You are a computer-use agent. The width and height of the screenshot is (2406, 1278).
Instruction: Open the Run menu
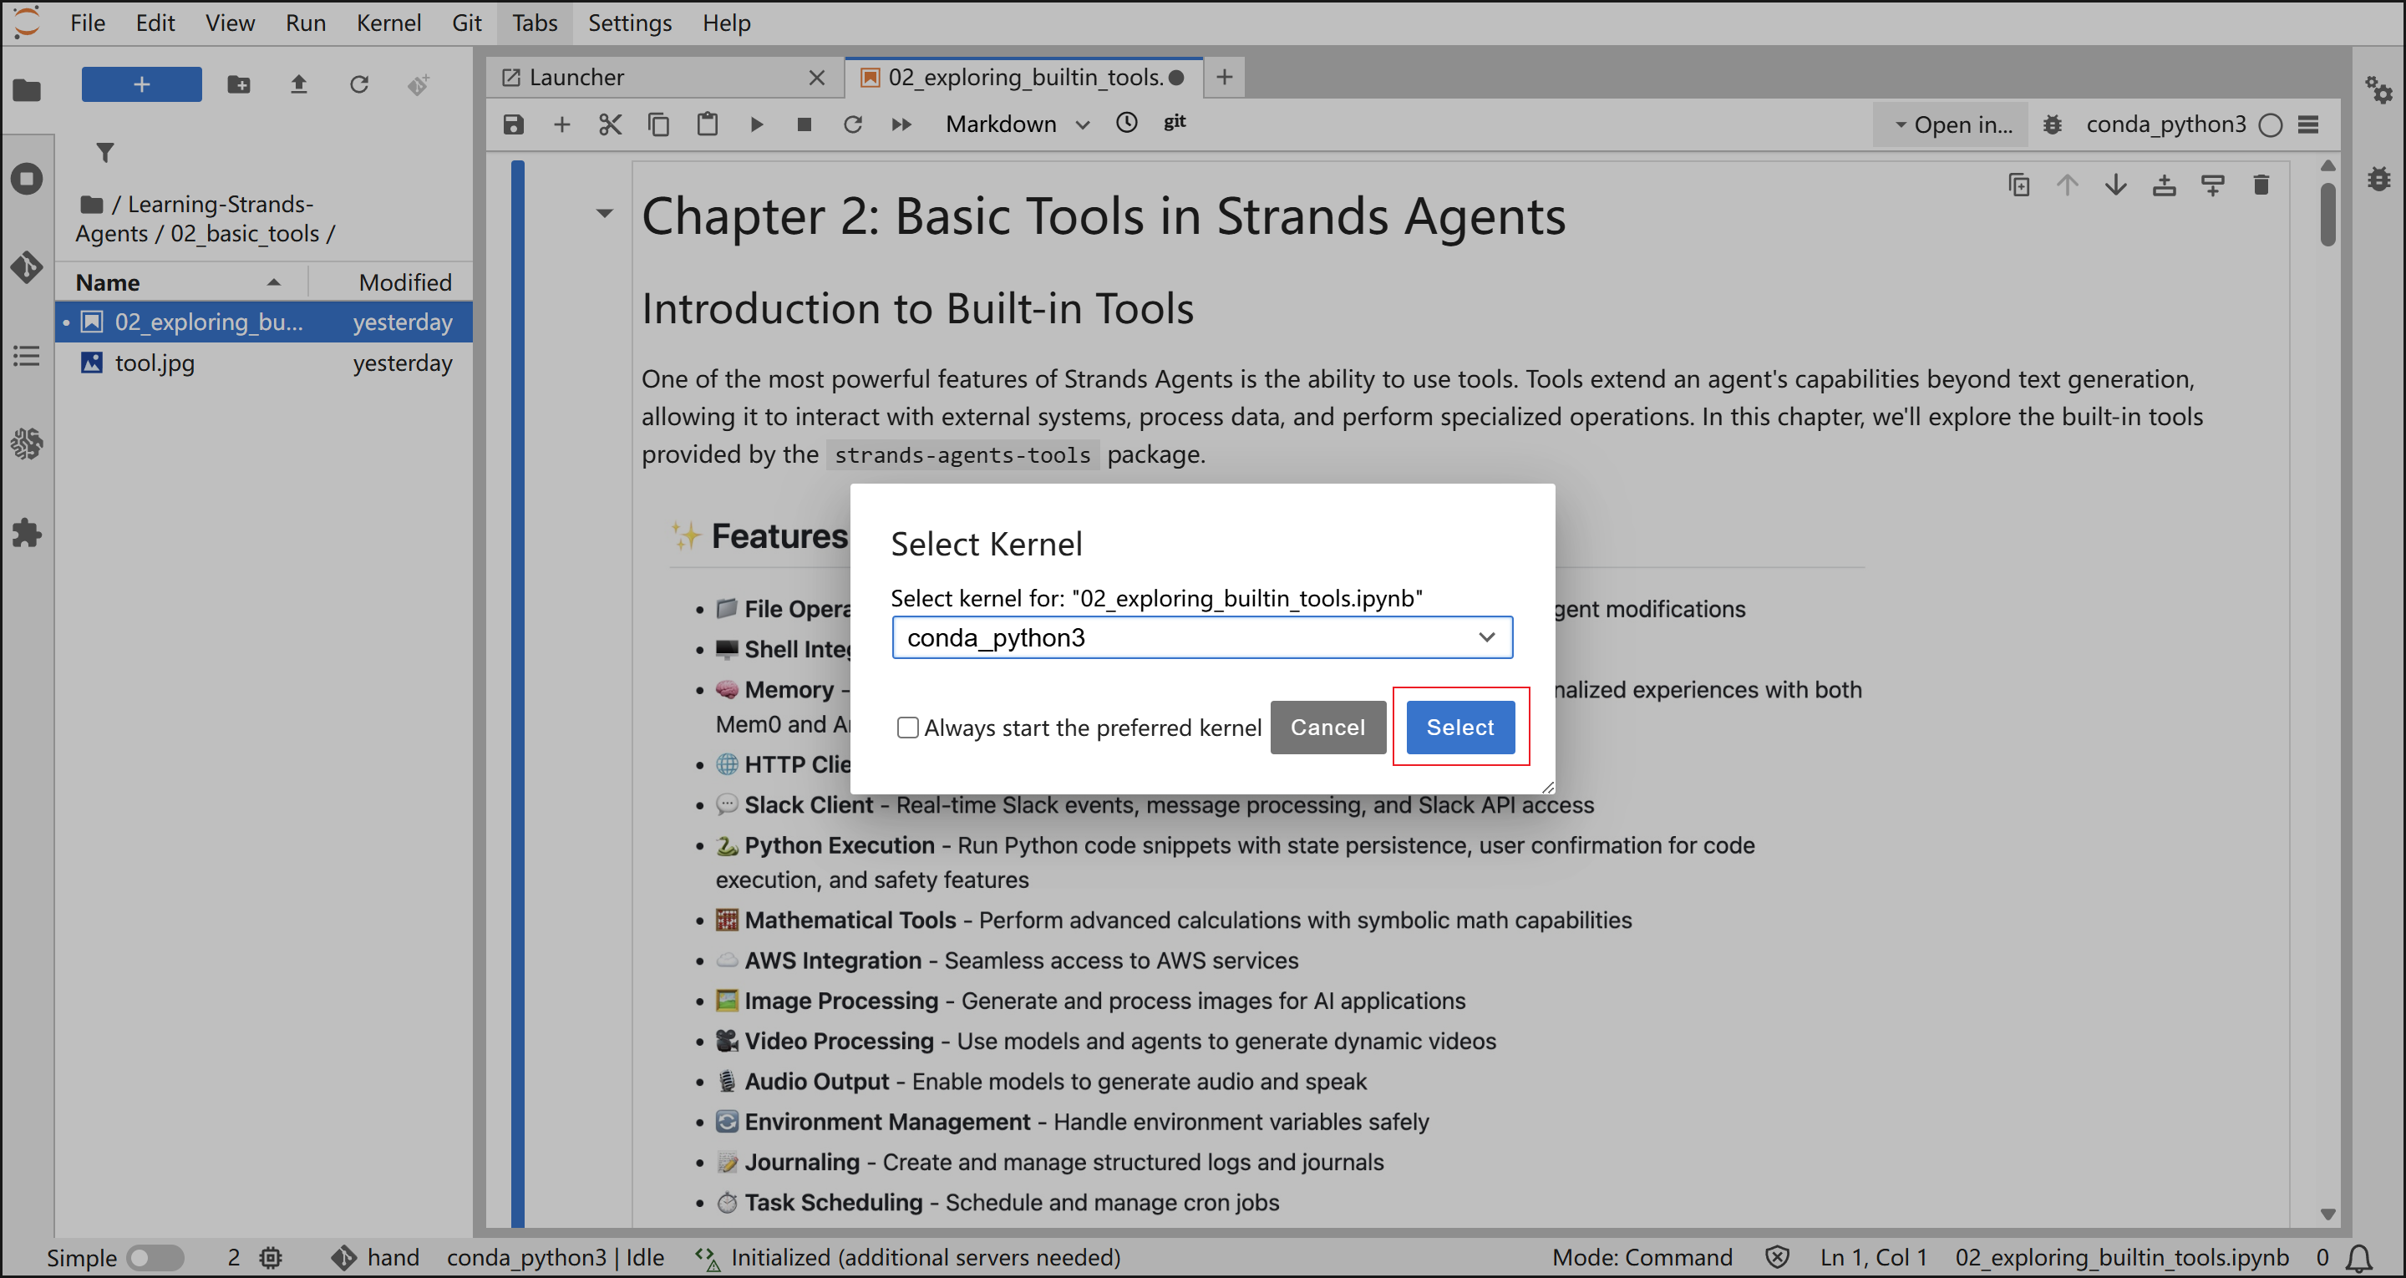coord(306,23)
